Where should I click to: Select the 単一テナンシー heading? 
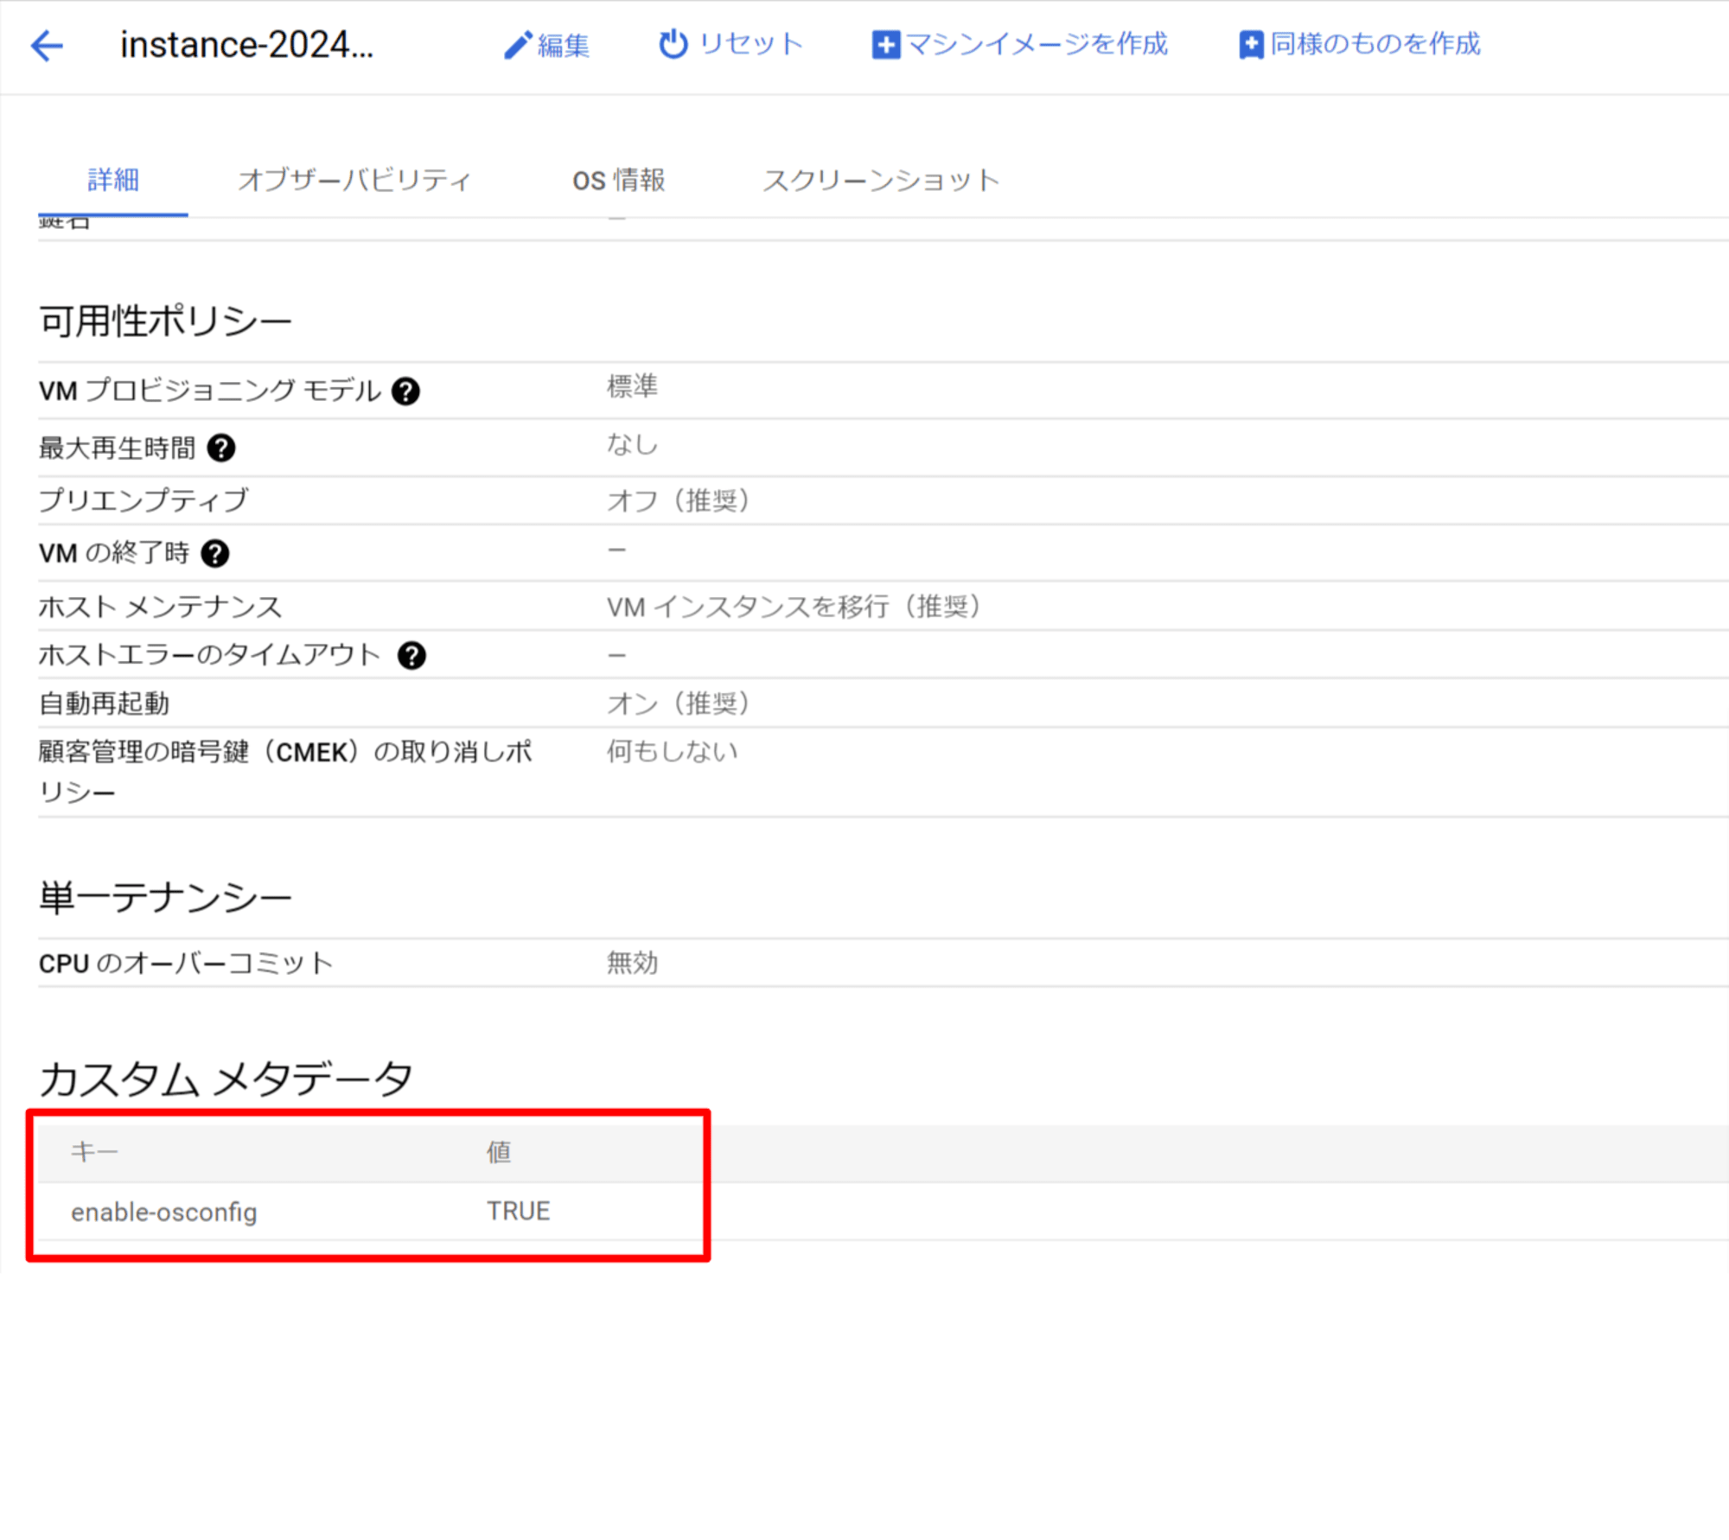(x=165, y=898)
